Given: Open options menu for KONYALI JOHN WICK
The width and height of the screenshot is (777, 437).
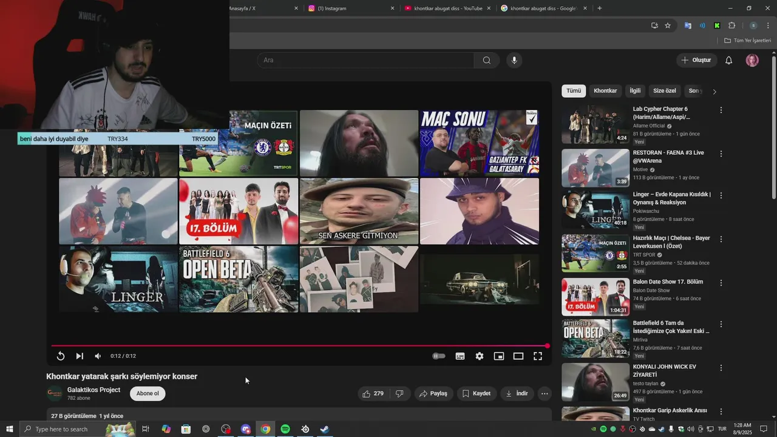Looking at the screenshot, I should point(721,368).
